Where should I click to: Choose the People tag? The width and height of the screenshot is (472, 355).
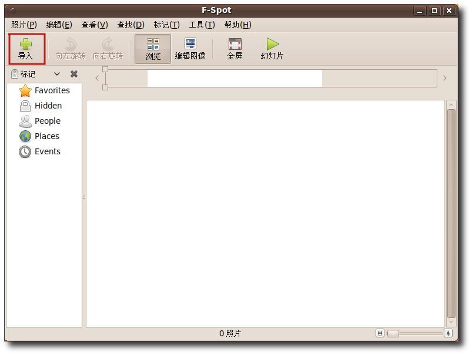(x=40, y=121)
